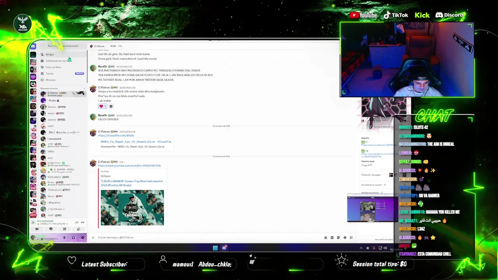The height and width of the screenshot is (280, 498).
Task: Open DM with zakil7
Action: pyautogui.click(x=63, y=126)
